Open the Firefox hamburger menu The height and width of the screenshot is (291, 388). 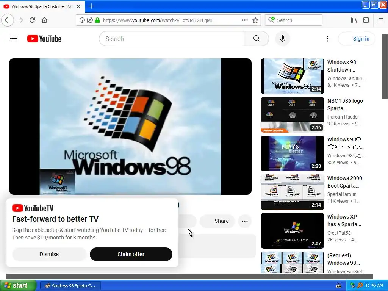[381, 20]
